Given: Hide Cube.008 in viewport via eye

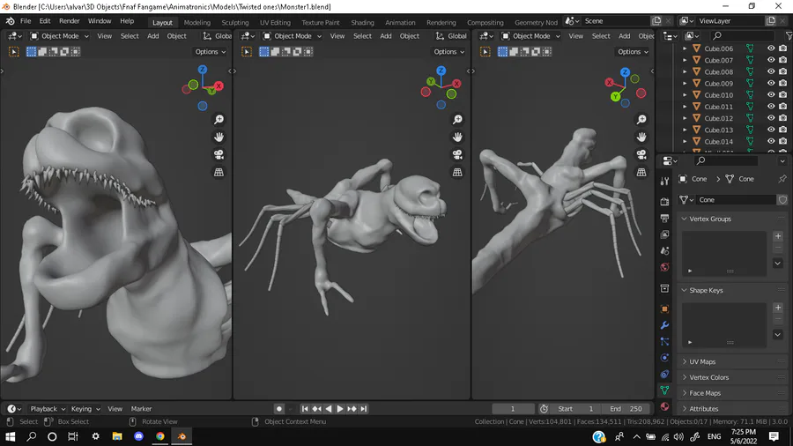Looking at the screenshot, I should [x=771, y=71].
